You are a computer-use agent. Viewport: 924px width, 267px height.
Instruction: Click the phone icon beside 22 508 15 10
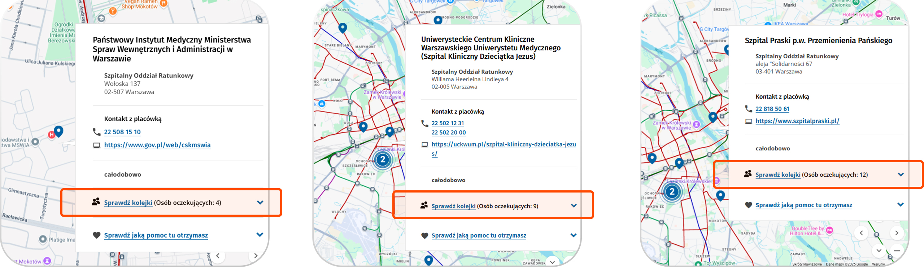96,132
